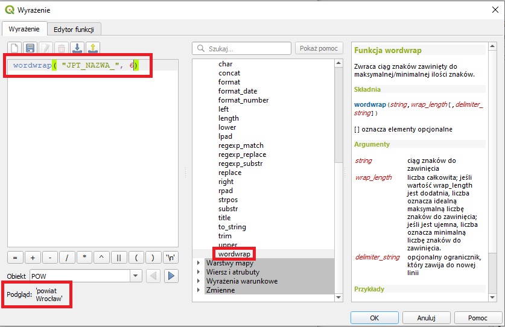Insert the newline '\n' operator
This screenshot has height=327, width=505.
[172, 258]
